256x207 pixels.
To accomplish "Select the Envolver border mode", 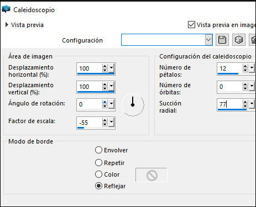I will pos(98,150).
